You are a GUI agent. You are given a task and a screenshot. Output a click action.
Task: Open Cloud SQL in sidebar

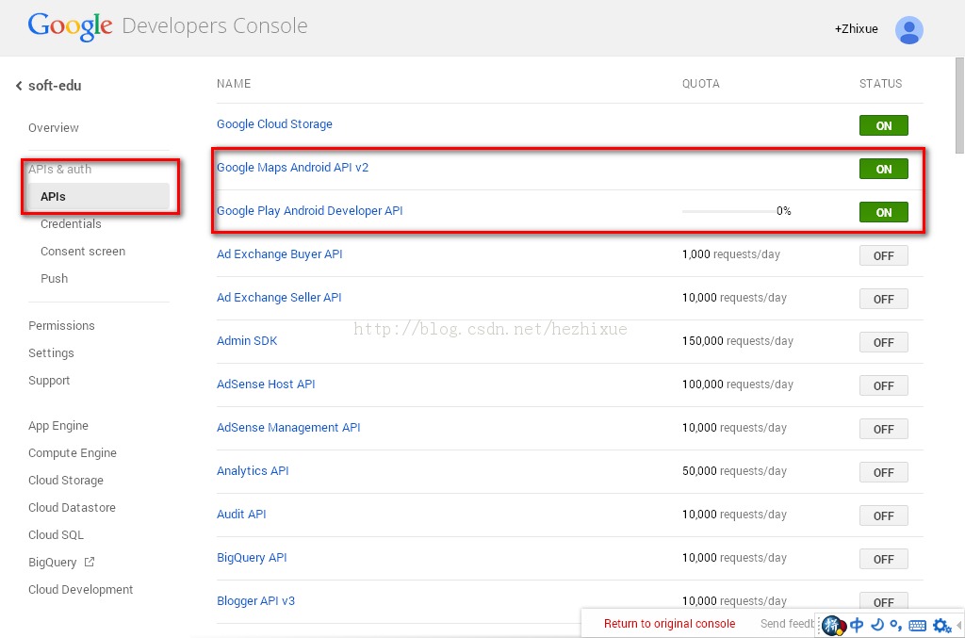pos(56,535)
